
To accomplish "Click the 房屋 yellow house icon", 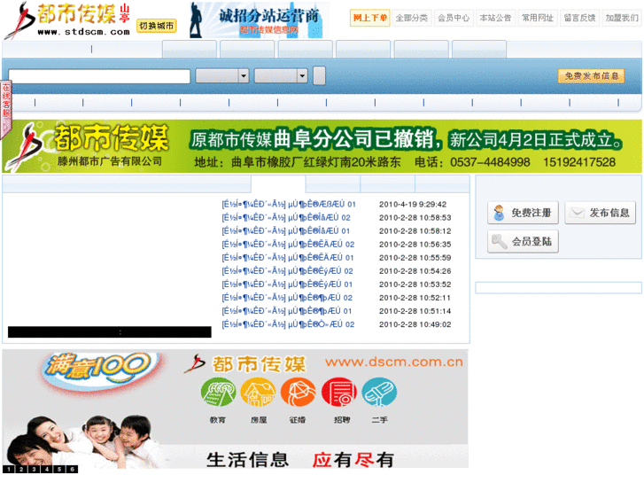I will 258,393.
